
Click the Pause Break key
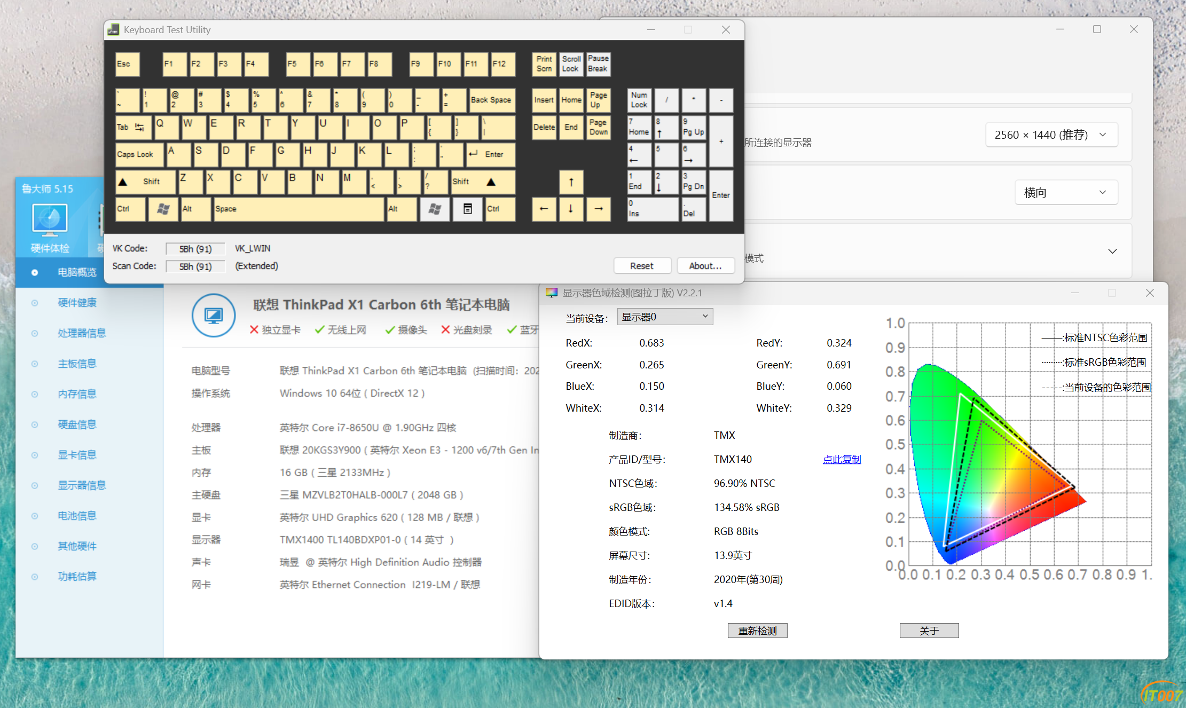coord(599,64)
